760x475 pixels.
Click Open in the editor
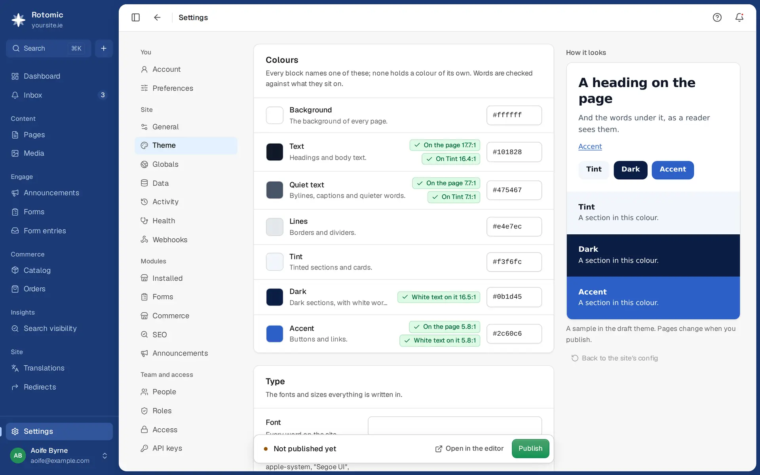[x=469, y=448]
